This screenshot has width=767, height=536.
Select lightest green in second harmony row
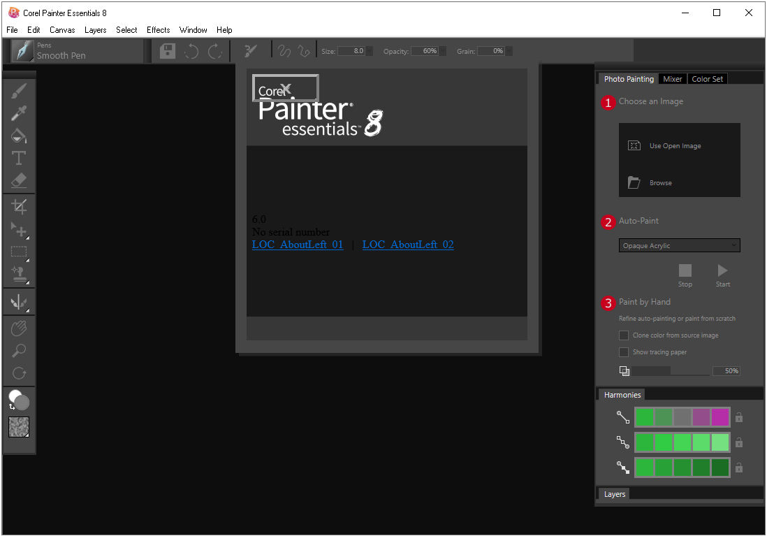pyautogui.click(x=720, y=442)
